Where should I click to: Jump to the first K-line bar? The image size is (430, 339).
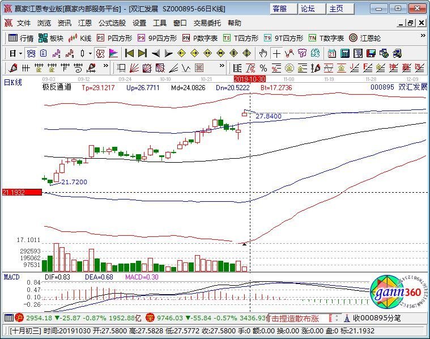tap(129, 53)
